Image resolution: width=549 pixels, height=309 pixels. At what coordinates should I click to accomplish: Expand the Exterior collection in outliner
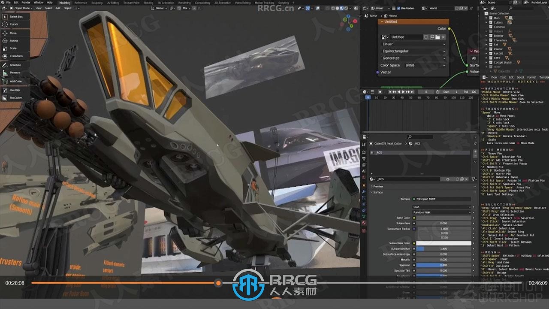487,36
